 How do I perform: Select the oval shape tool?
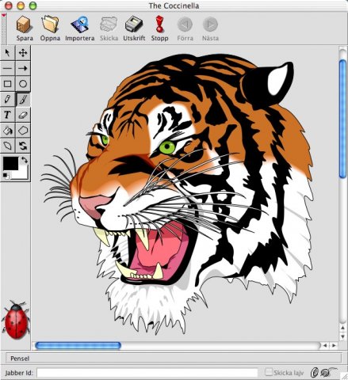coord(23,84)
